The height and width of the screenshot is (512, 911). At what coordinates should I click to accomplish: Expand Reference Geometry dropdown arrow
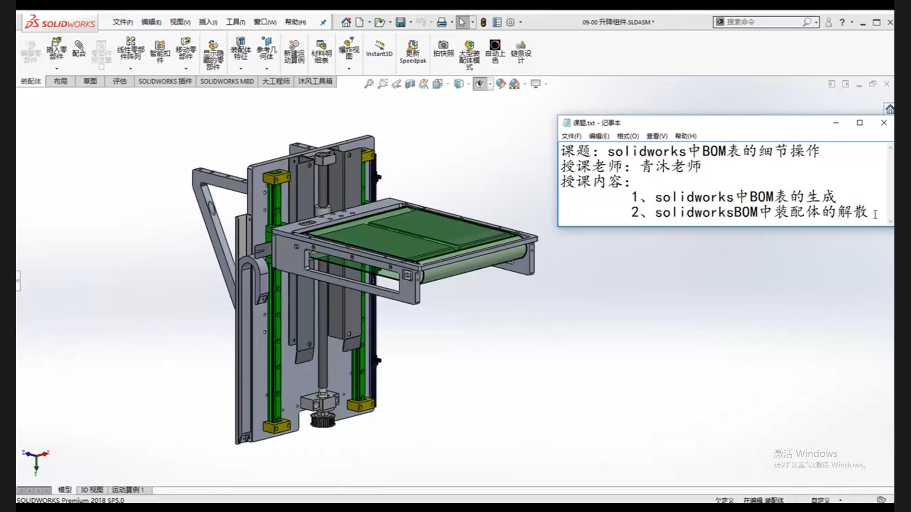click(267, 69)
